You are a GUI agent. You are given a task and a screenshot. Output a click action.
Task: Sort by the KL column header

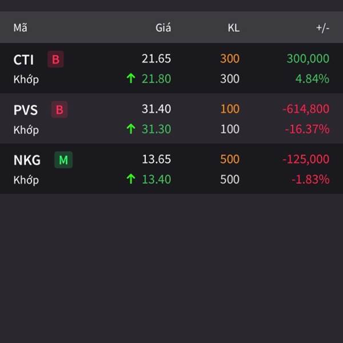tap(234, 28)
